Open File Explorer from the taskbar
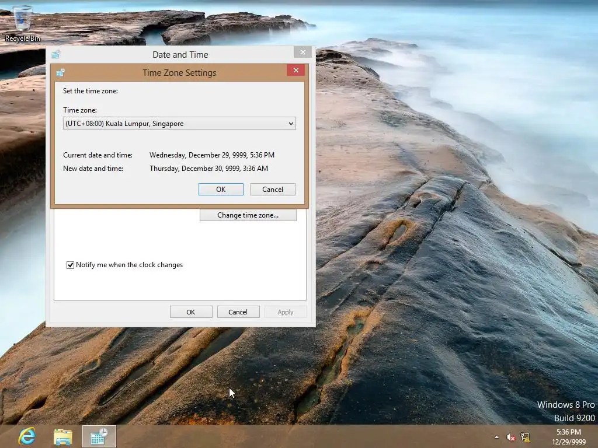 (63, 436)
